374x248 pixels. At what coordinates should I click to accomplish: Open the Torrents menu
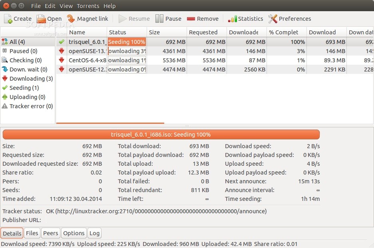[88, 6]
